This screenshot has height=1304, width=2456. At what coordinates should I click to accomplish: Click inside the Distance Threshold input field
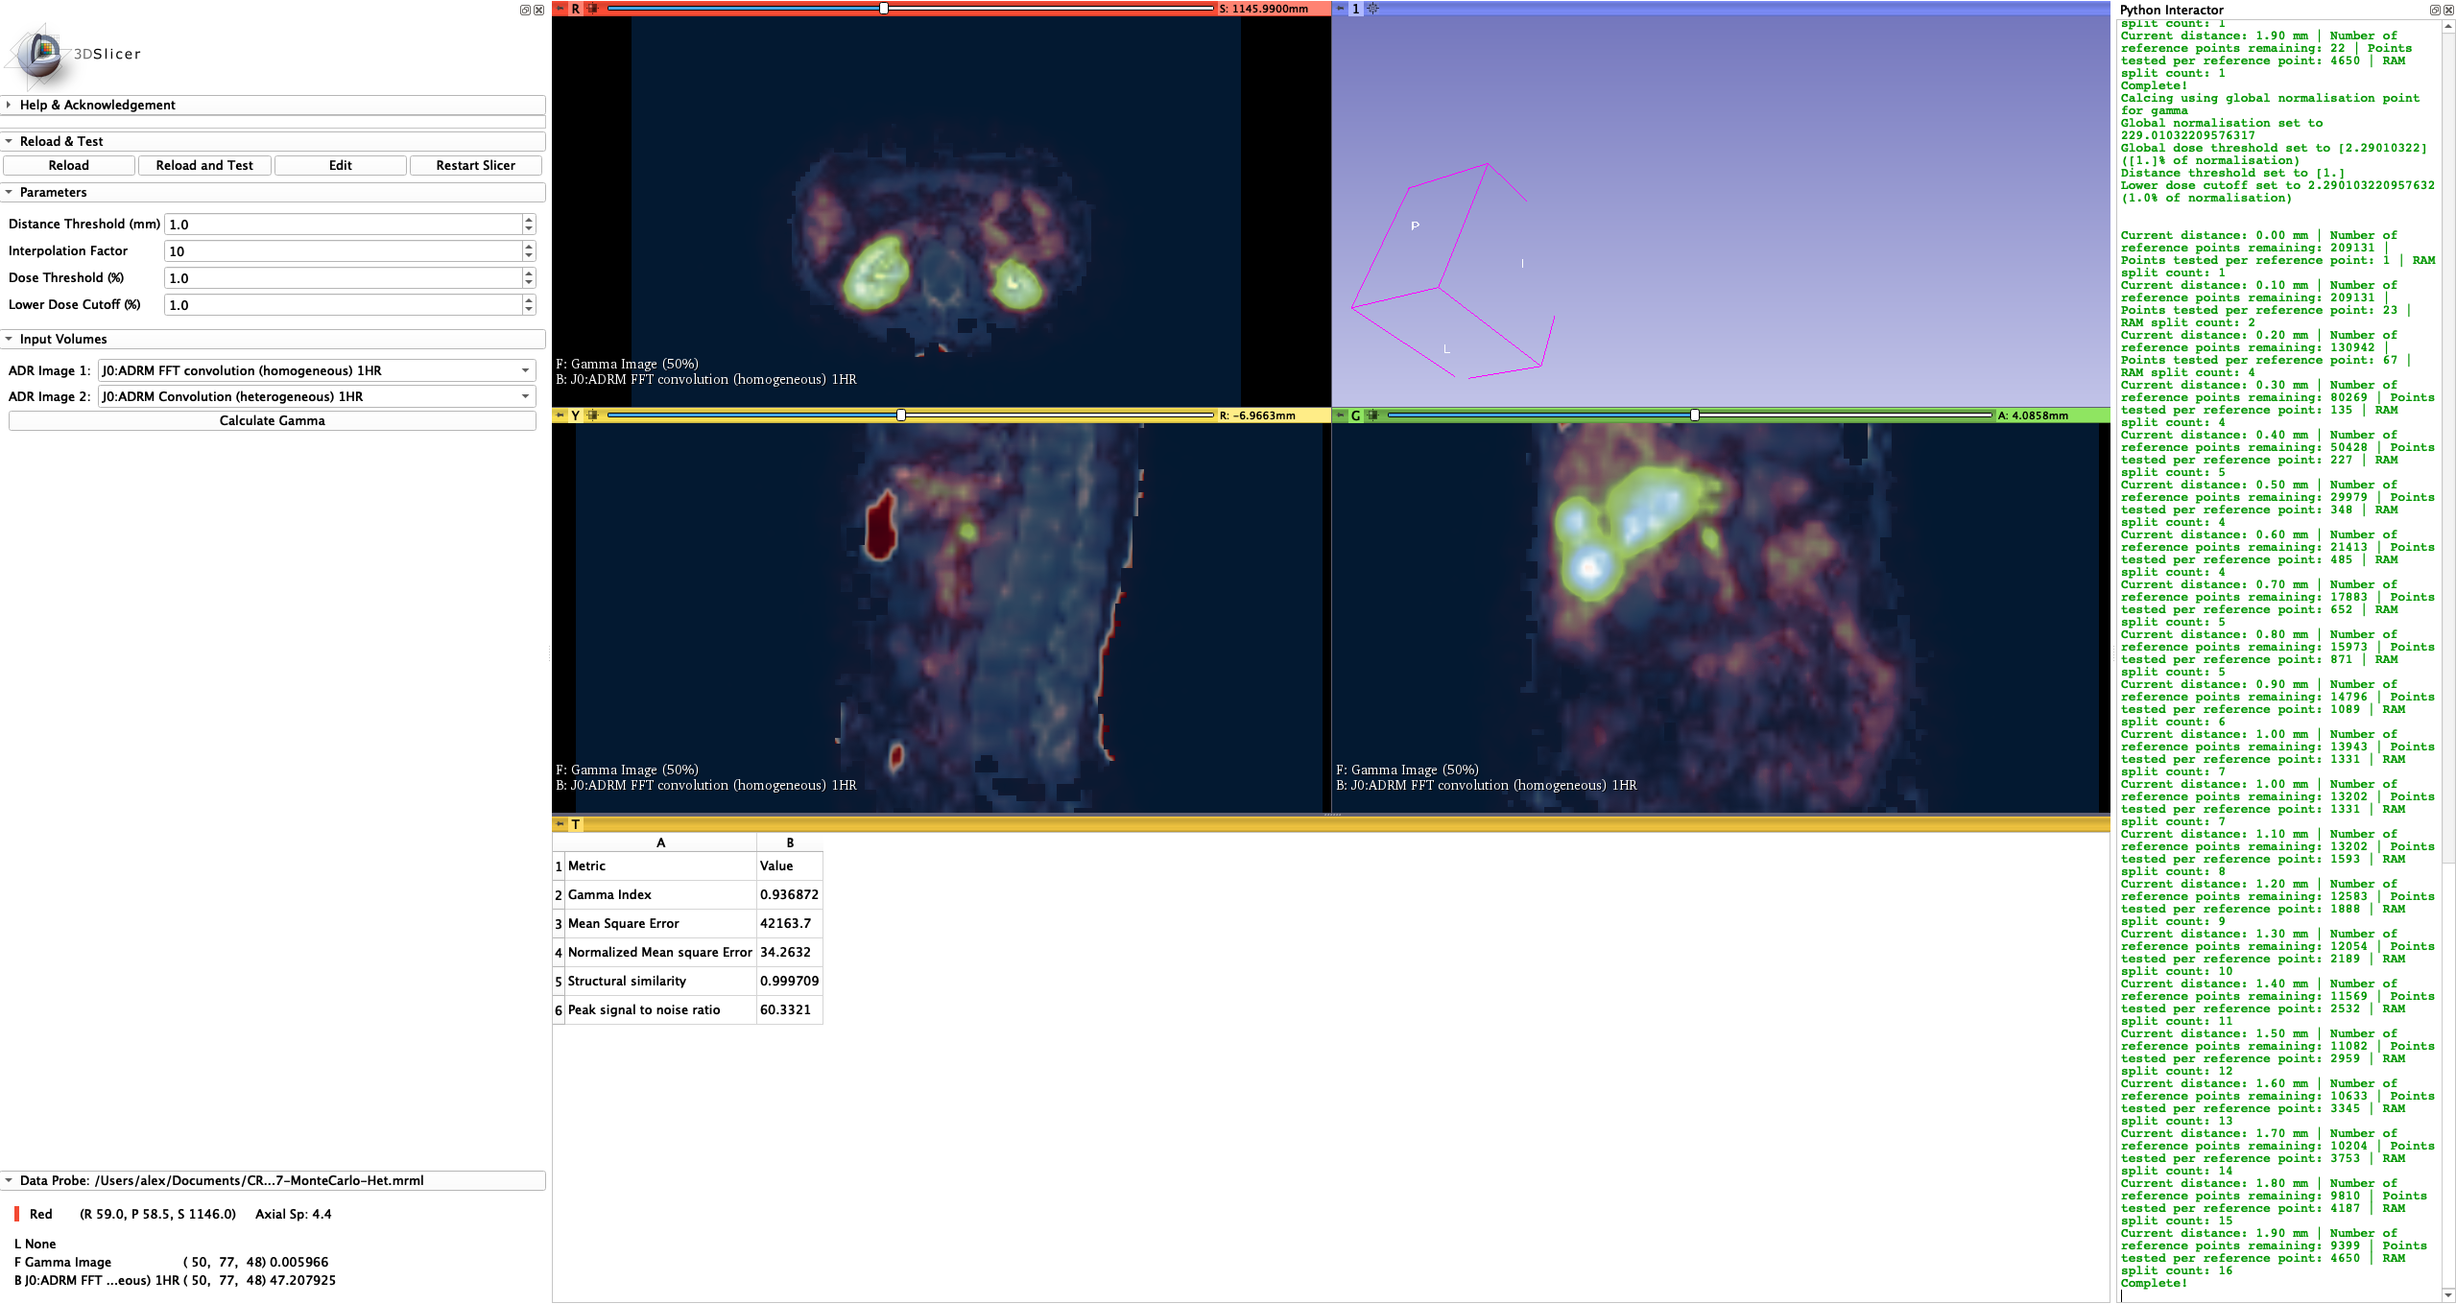pyautogui.click(x=346, y=224)
